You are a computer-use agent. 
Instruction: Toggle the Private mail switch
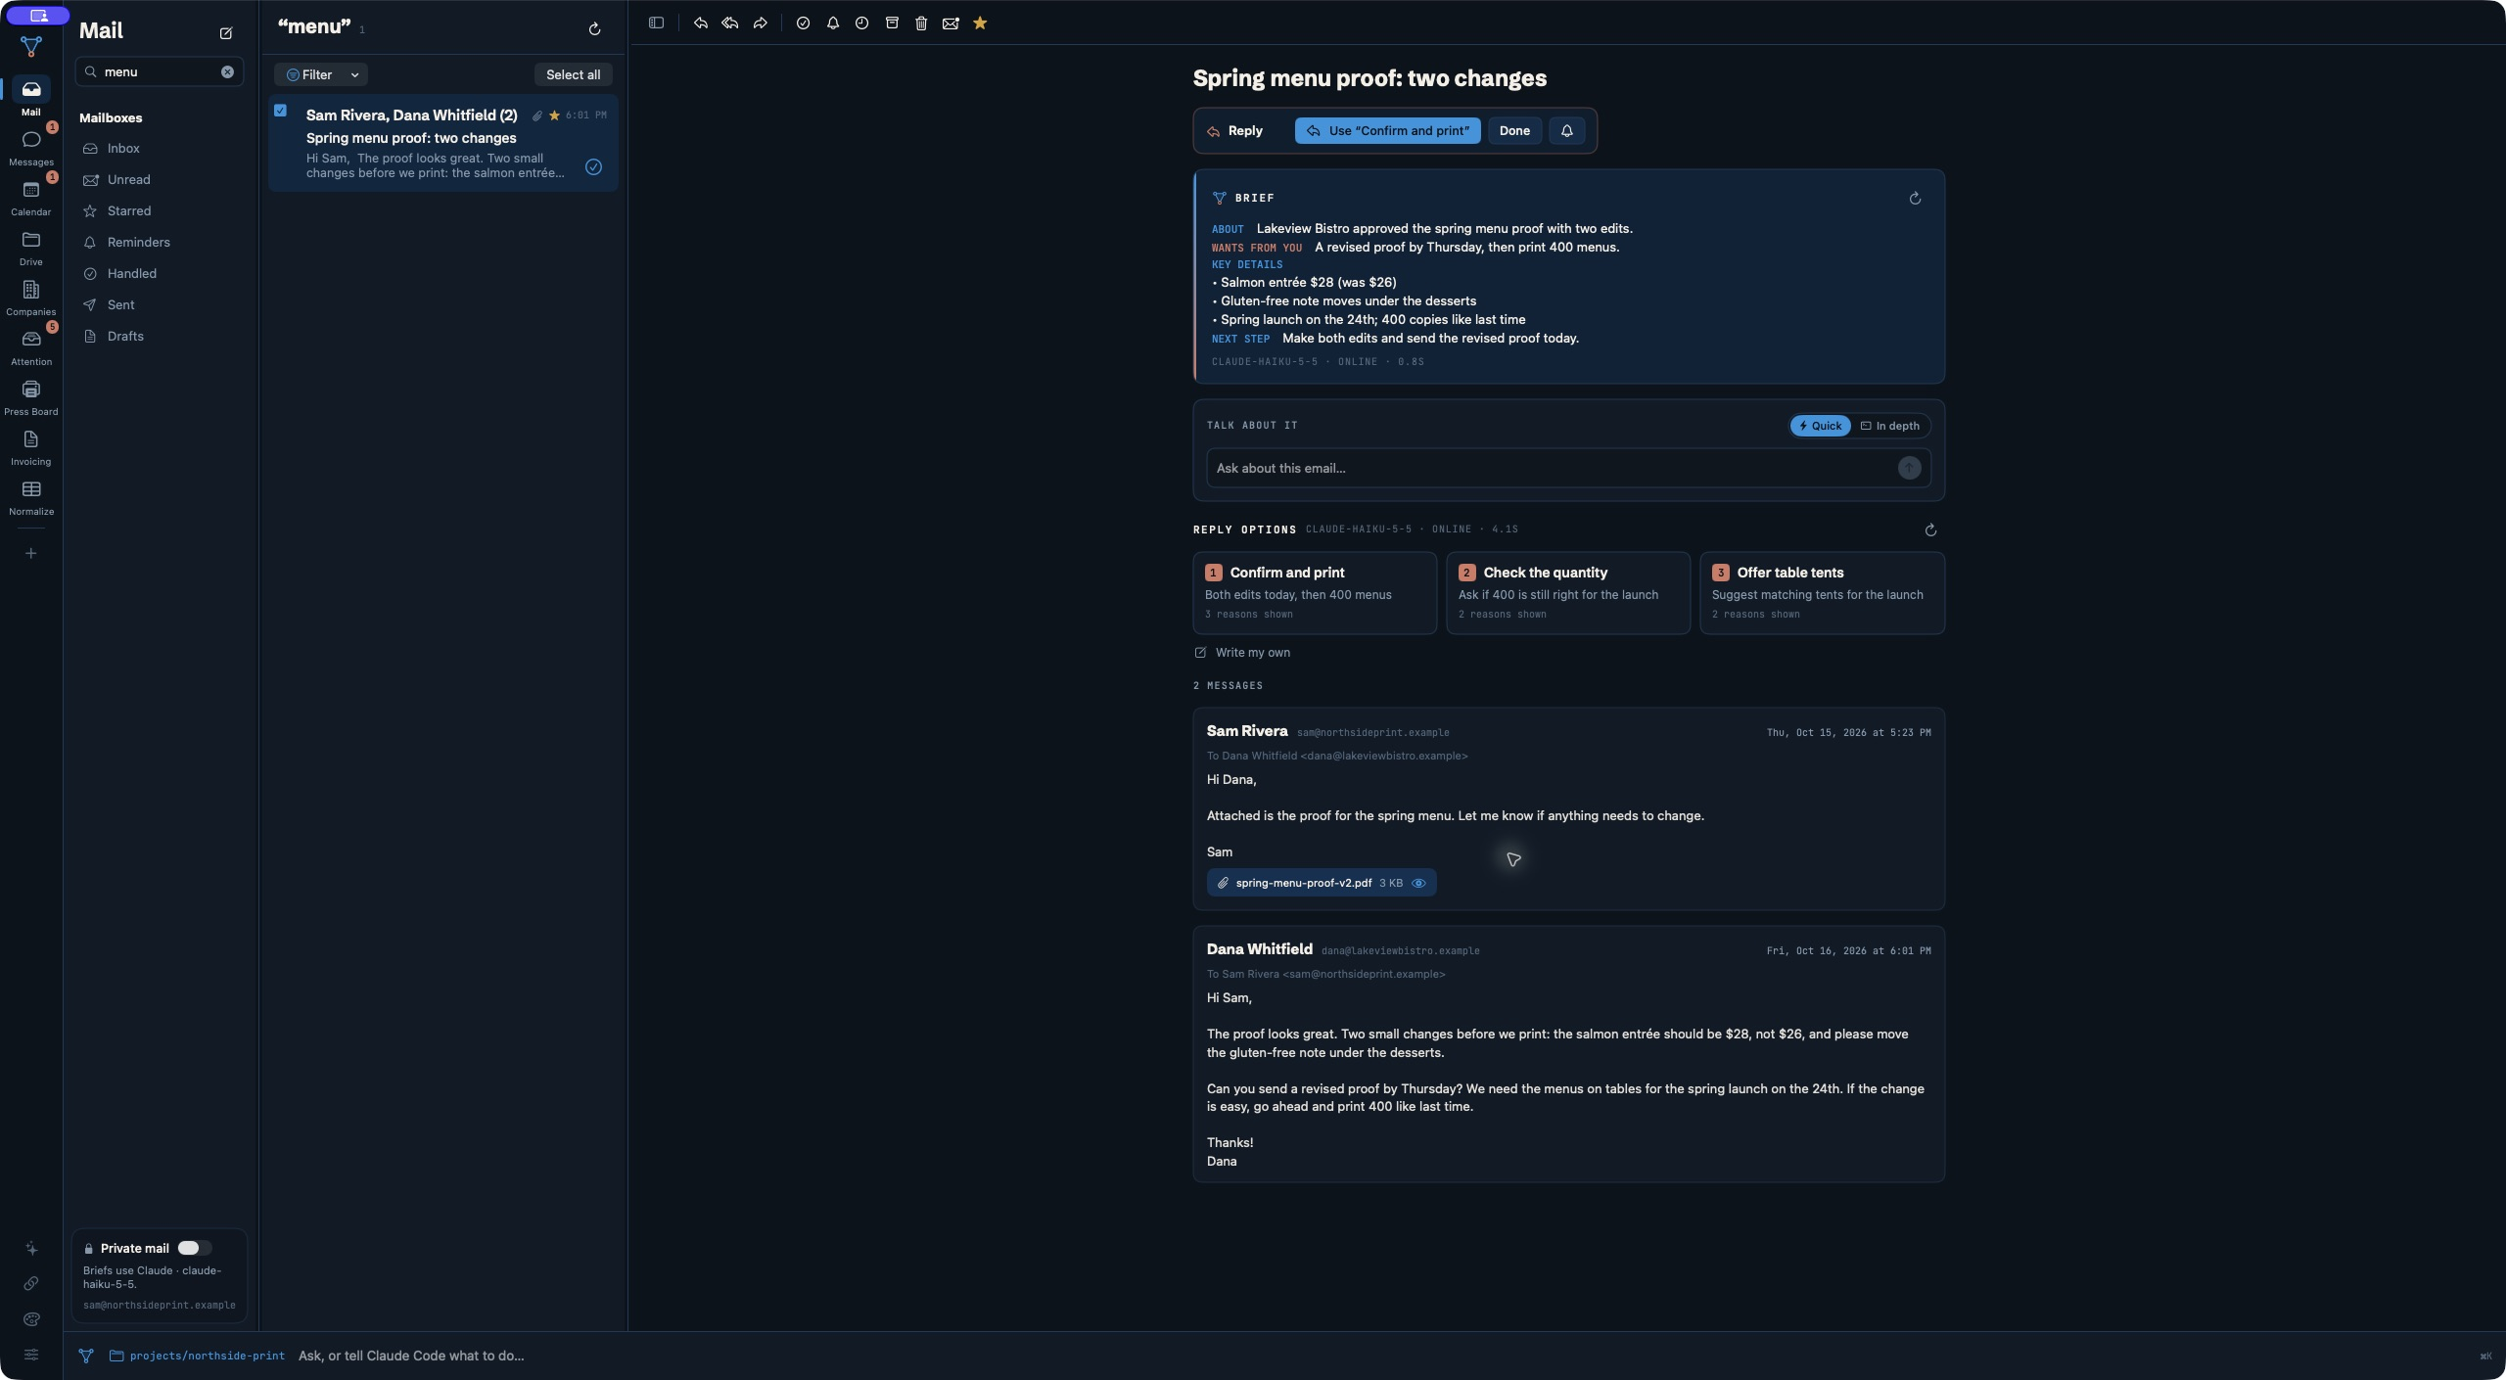pyautogui.click(x=194, y=1248)
